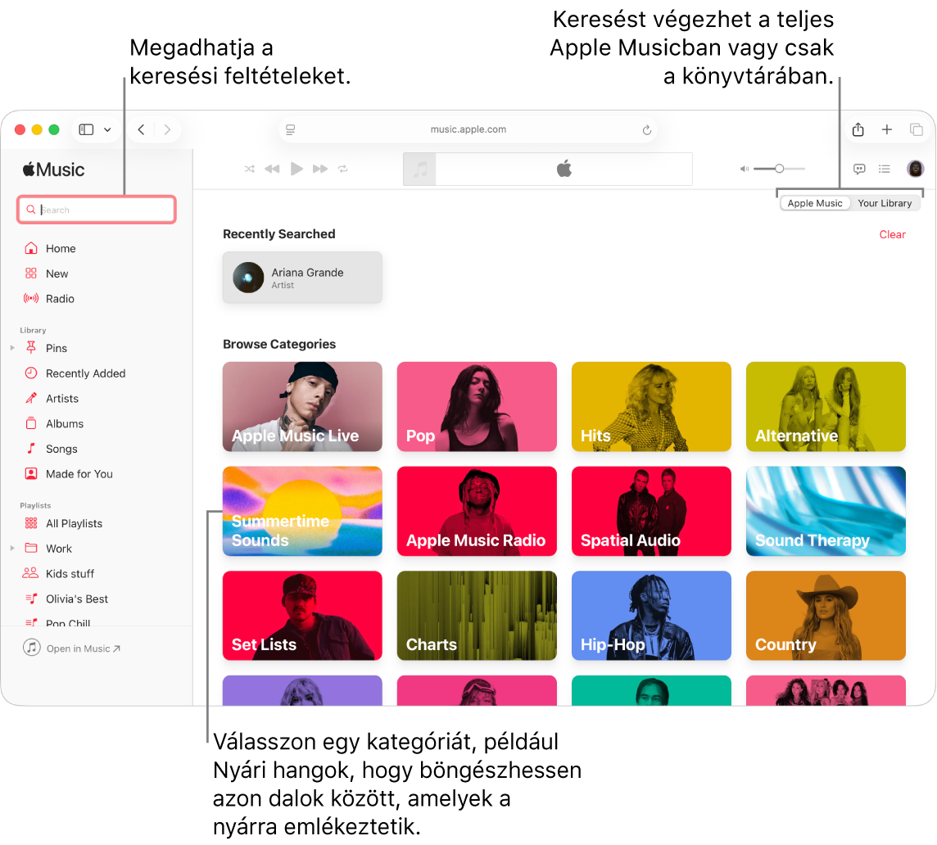The width and height of the screenshot is (937, 845).
Task: Open the New section from the sidebar
Action: (57, 273)
